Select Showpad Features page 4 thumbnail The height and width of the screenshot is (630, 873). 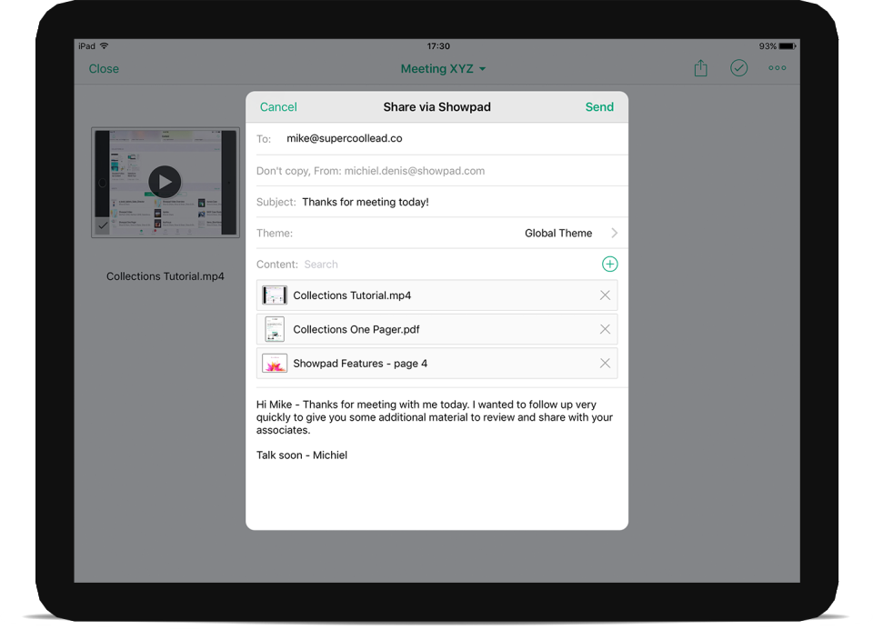coord(275,364)
